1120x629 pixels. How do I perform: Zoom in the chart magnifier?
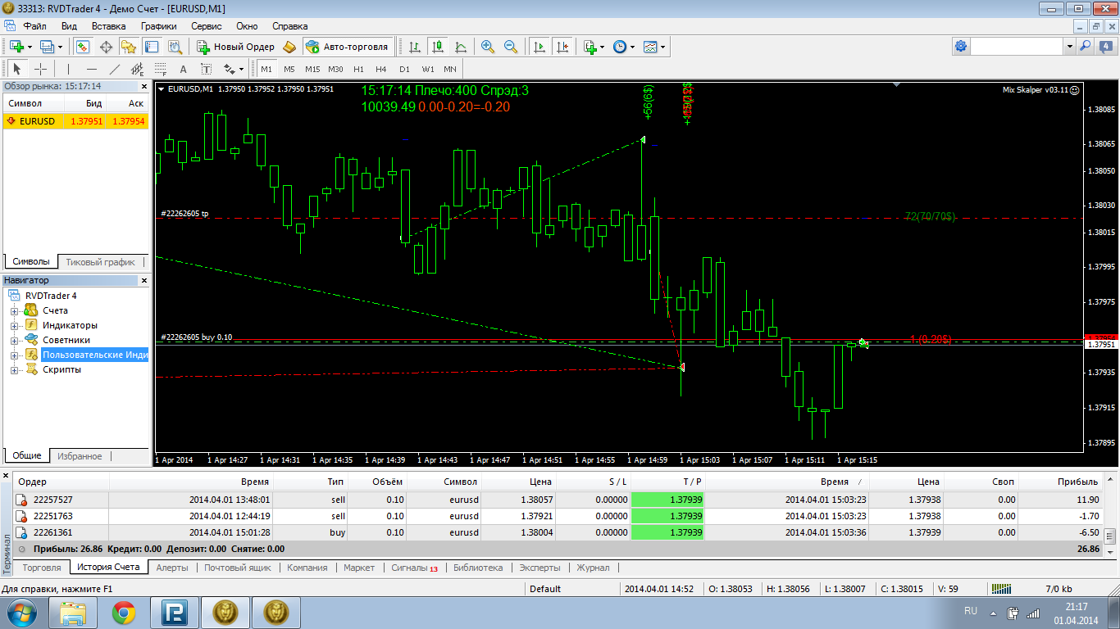[x=488, y=47]
